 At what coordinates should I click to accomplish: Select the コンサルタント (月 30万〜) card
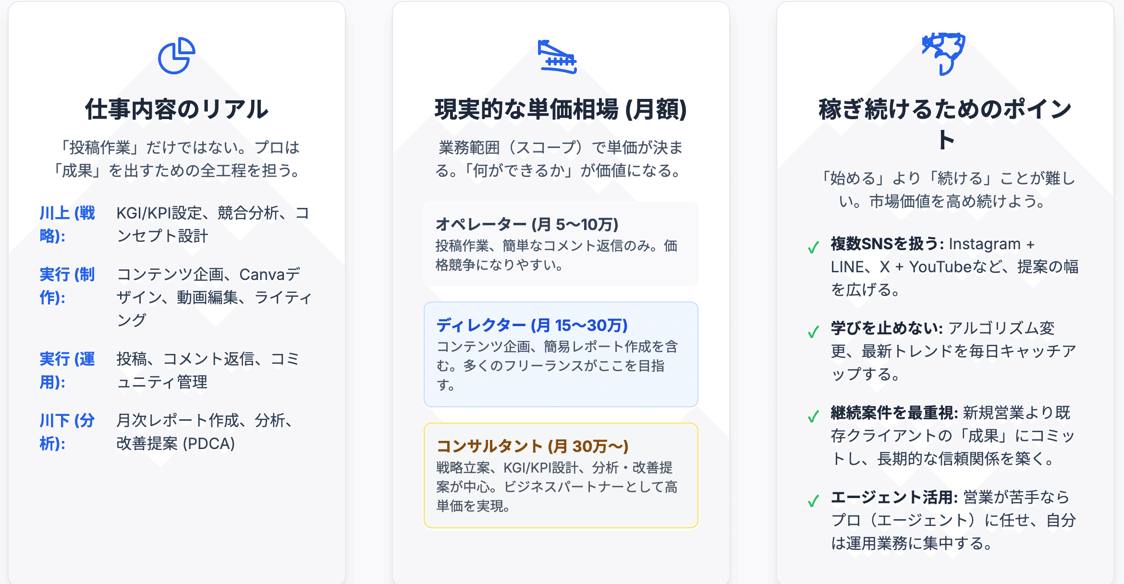[561, 475]
